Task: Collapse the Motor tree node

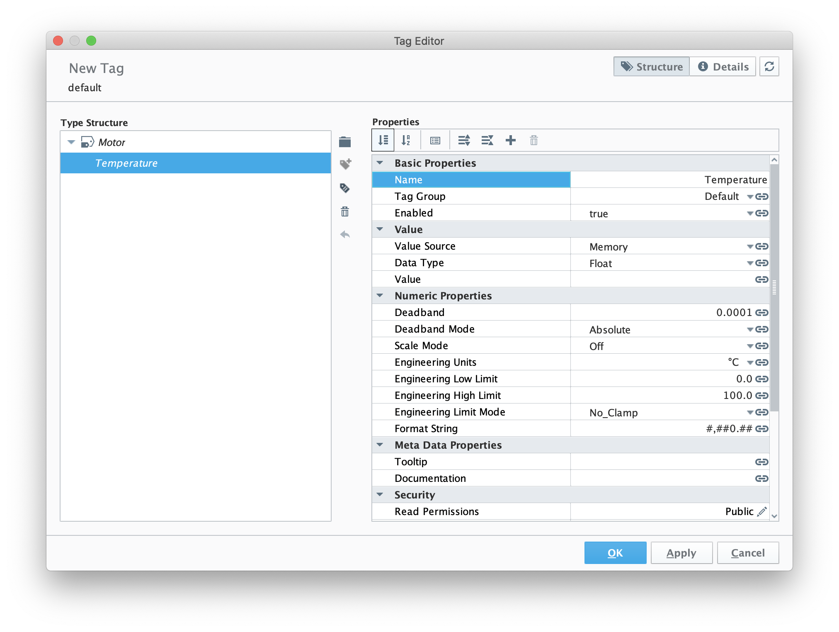Action: 71,142
